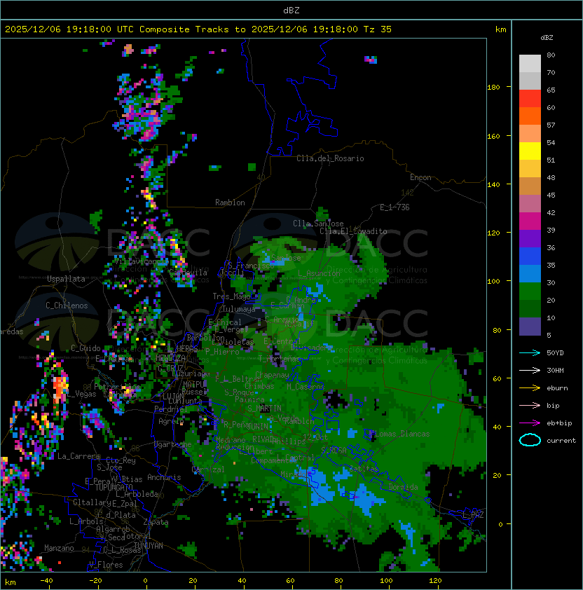Click the Uspallata place label
This screenshot has width=583, height=590.
point(66,279)
